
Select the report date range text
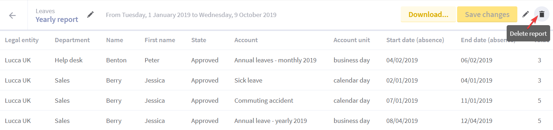click(x=191, y=15)
